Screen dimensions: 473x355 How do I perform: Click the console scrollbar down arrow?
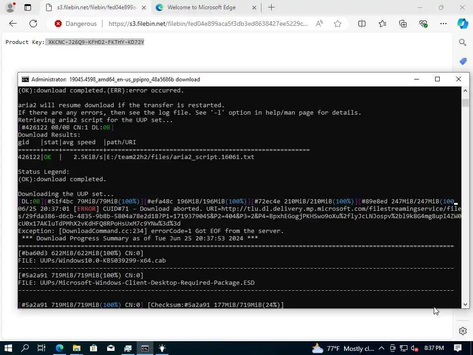465,305
